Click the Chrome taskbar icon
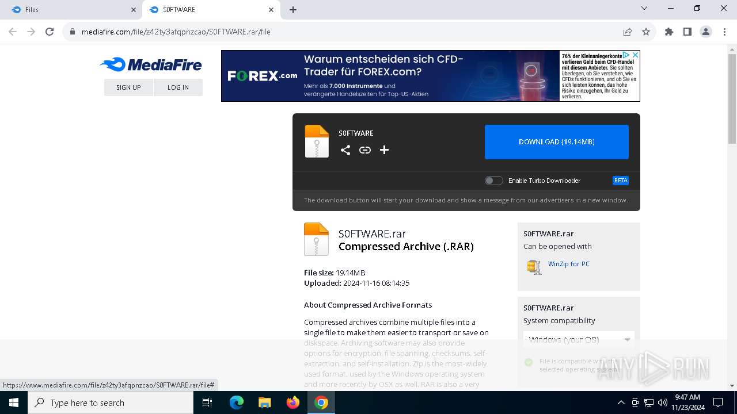 click(x=321, y=402)
